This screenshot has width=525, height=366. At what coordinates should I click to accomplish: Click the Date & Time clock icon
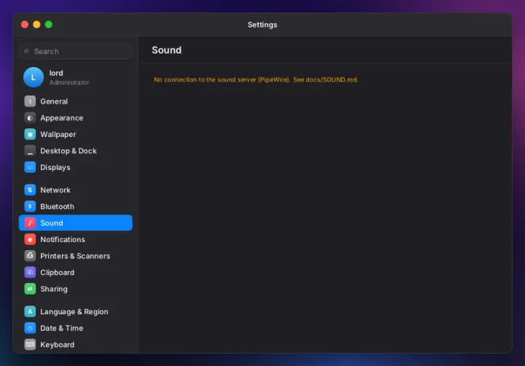pos(30,328)
